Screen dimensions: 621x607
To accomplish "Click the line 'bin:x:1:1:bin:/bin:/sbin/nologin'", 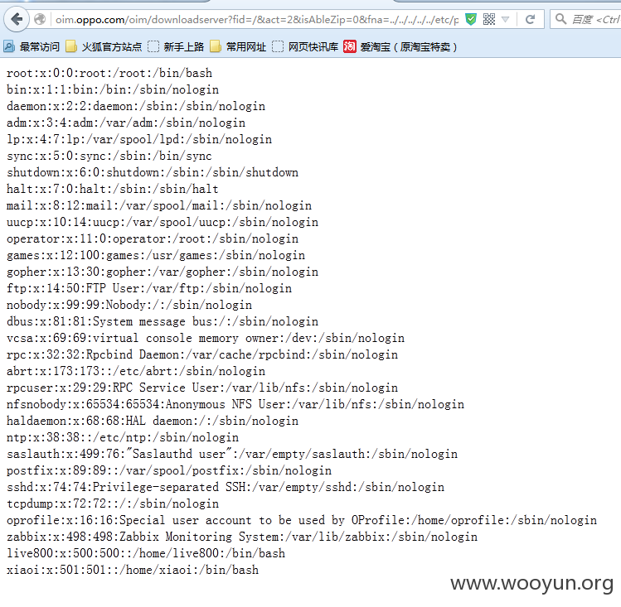I will [x=113, y=89].
